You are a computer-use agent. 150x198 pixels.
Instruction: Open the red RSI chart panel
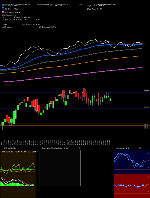132,186
